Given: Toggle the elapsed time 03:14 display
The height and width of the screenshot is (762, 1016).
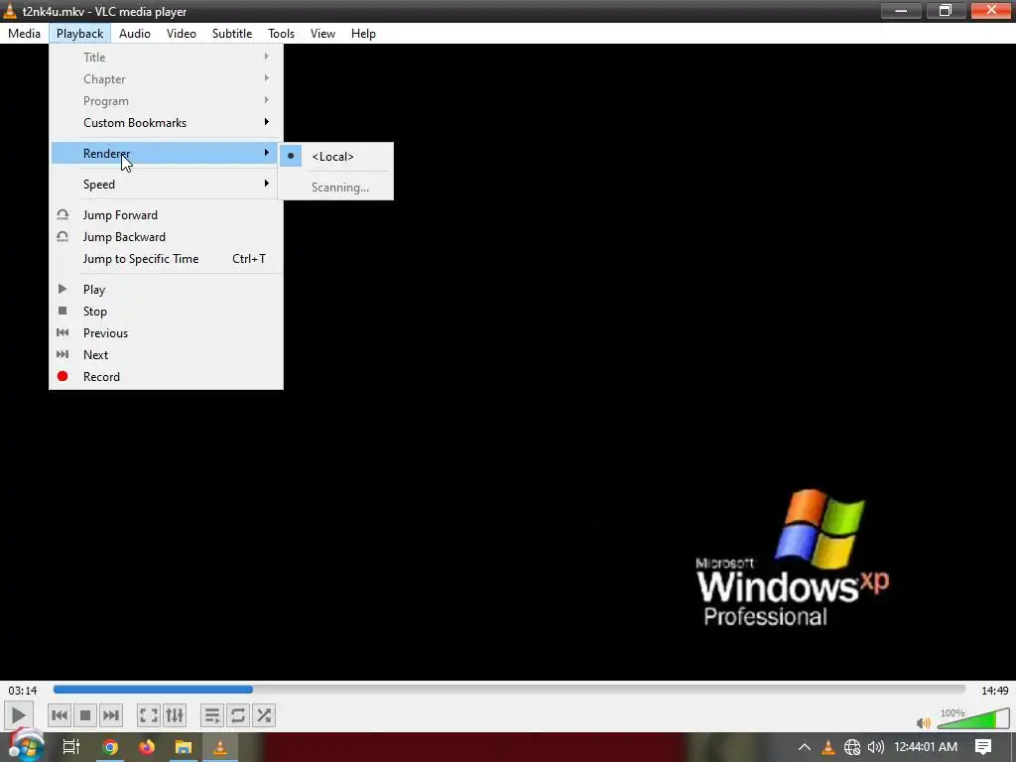Looking at the screenshot, I should [22, 691].
